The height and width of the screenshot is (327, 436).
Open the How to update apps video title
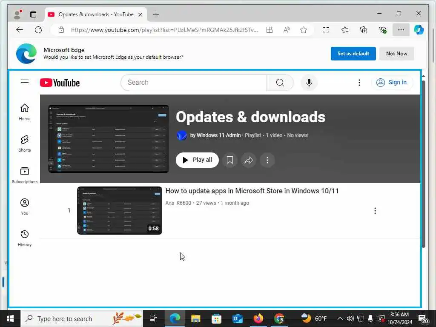252,191
